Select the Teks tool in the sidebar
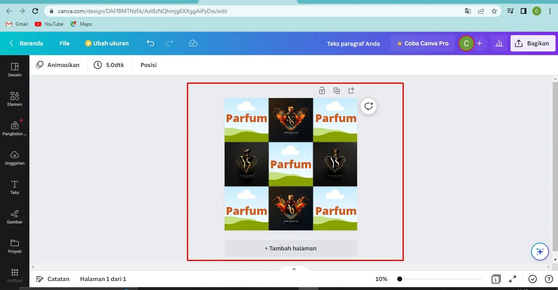The height and width of the screenshot is (290, 558). coord(15,187)
